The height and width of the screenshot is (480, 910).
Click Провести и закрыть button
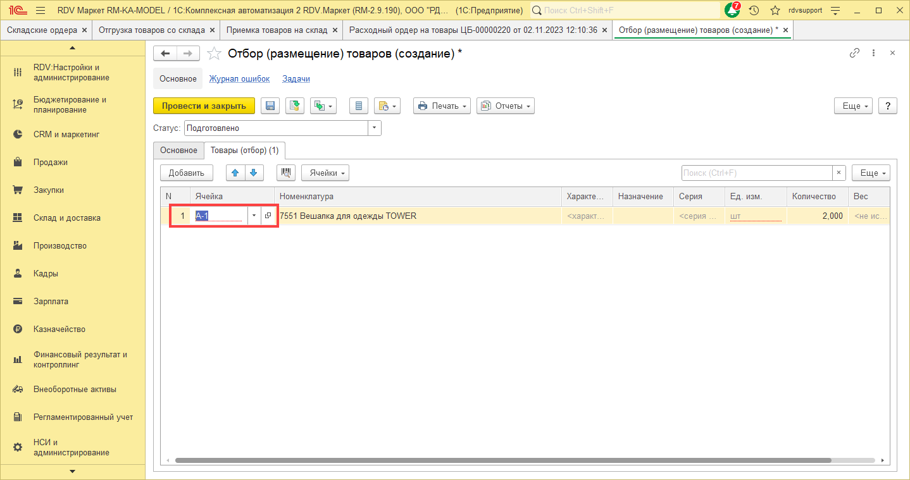(204, 106)
